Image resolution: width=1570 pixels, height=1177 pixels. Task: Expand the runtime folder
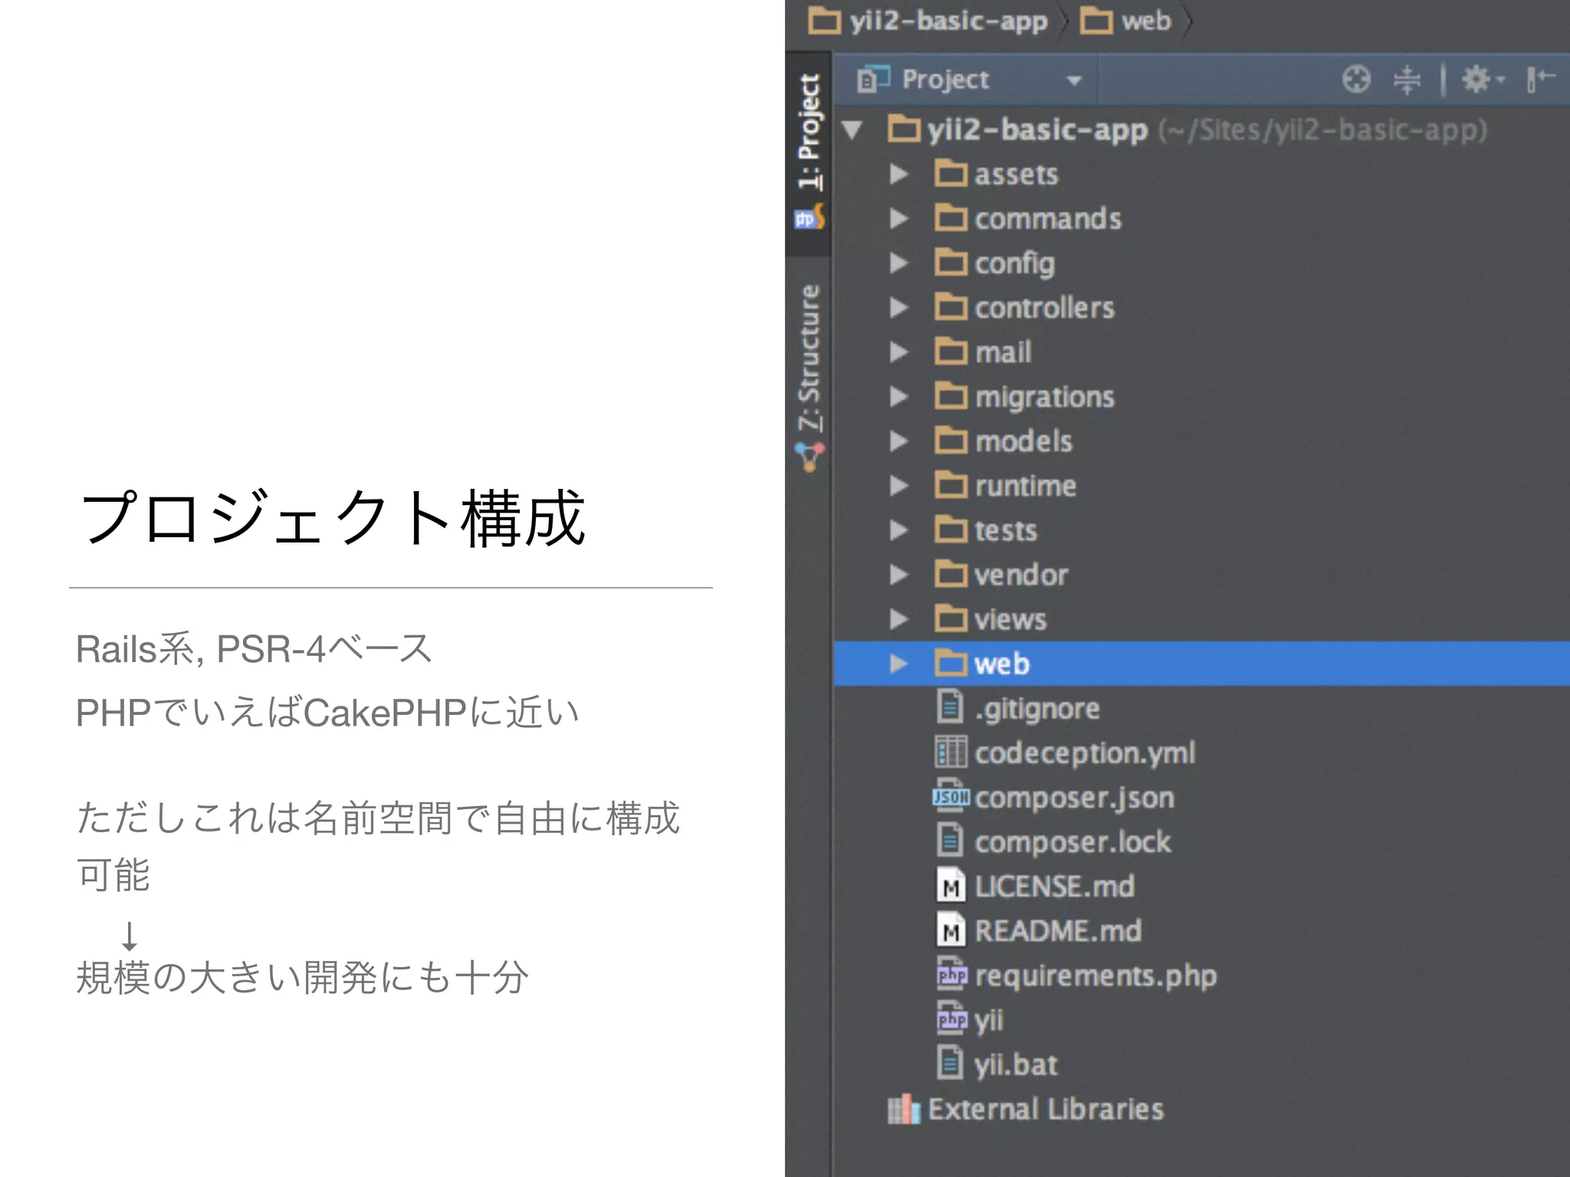coord(898,486)
